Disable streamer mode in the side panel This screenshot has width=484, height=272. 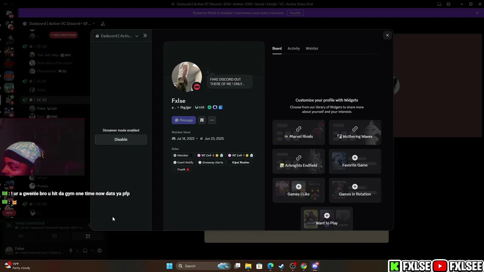tap(121, 139)
